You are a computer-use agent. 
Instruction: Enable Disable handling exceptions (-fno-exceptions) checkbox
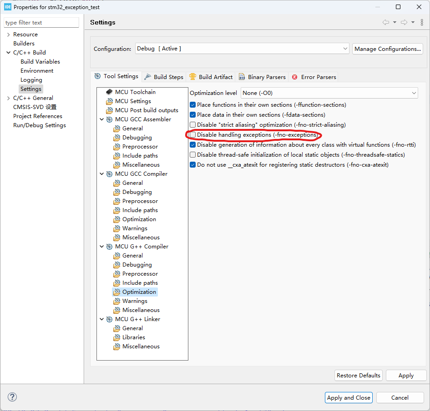193,135
